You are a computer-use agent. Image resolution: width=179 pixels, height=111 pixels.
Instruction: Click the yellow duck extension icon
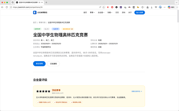click(x=138, y=7)
